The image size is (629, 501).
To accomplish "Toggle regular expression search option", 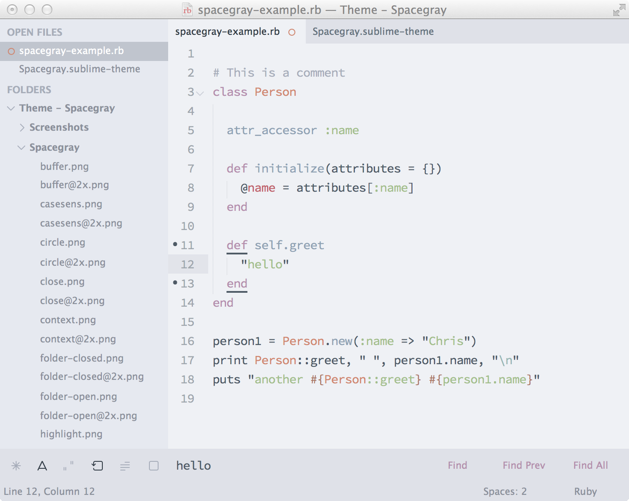I will coord(16,466).
